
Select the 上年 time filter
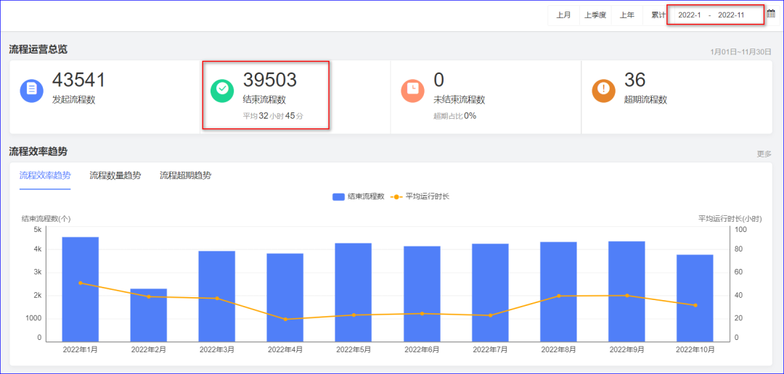pyautogui.click(x=627, y=15)
